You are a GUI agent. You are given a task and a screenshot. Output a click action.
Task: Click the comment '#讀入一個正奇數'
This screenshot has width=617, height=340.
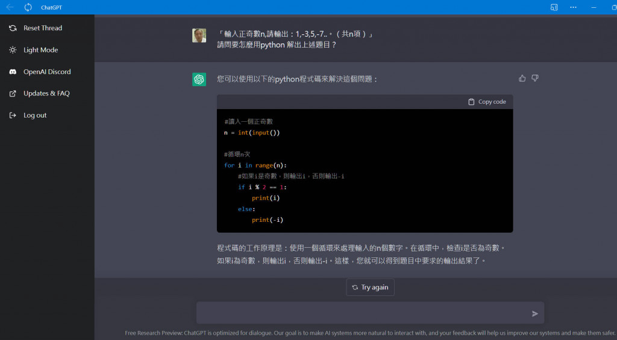pyautogui.click(x=248, y=122)
